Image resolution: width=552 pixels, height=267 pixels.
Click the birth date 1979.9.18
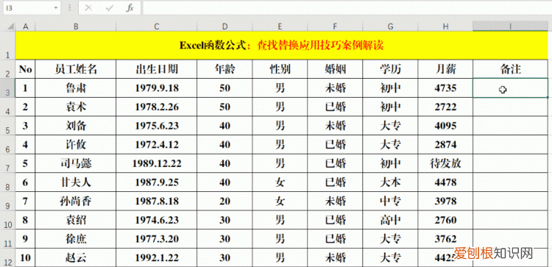(157, 88)
